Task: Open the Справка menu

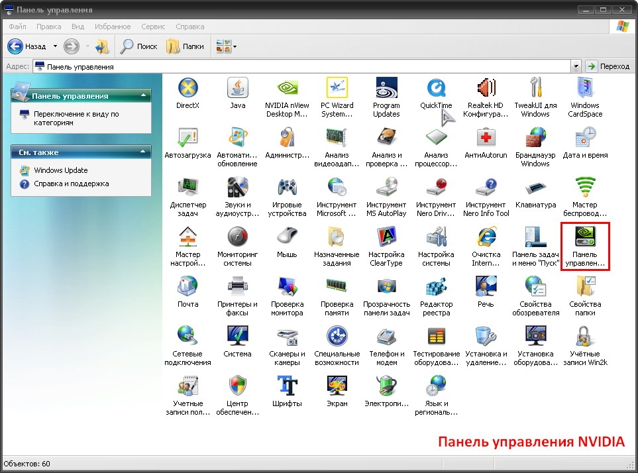Action: 190,26
